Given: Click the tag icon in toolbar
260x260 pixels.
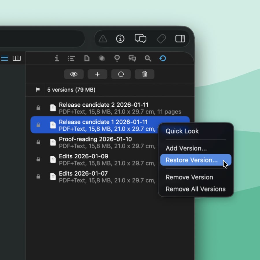Looking at the screenshot, I should click(161, 39).
